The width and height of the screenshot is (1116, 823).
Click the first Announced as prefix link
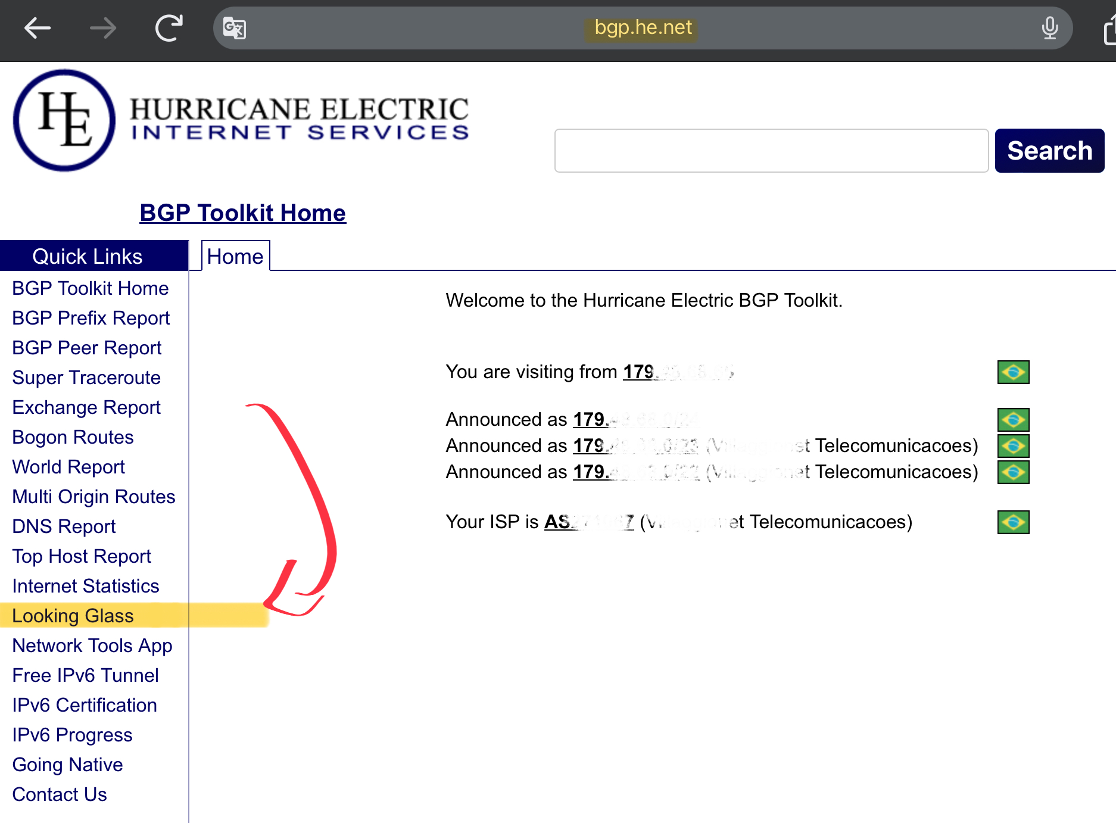tap(635, 420)
